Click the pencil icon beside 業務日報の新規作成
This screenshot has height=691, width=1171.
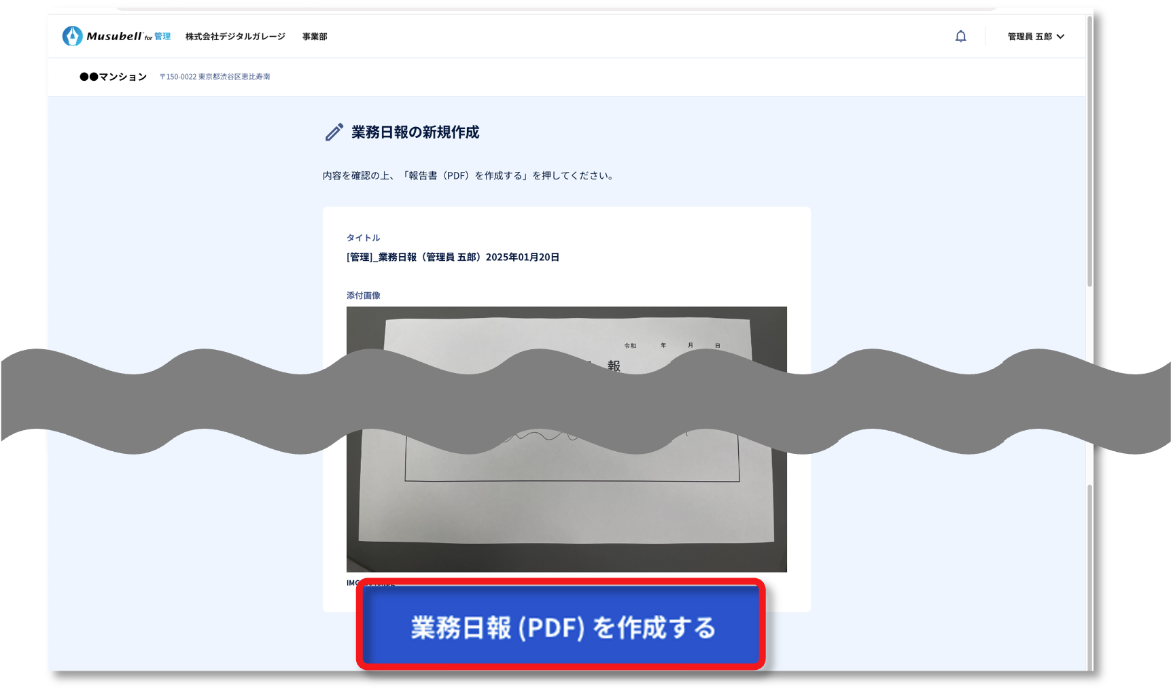(334, 132)
